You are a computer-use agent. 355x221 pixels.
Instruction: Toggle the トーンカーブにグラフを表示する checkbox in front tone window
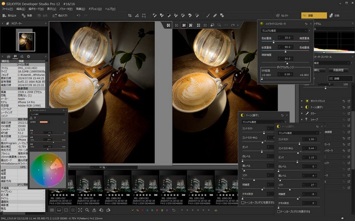click(x=279, y=211)
